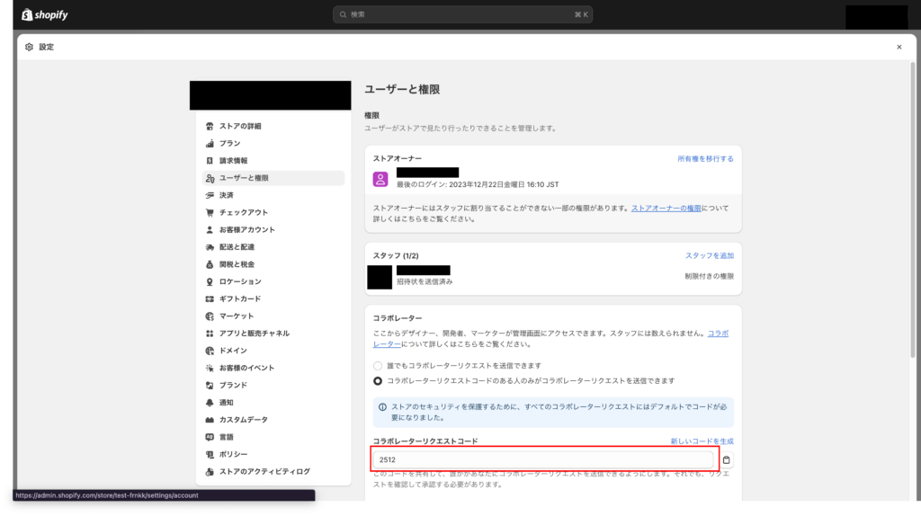Click ストアオーナーの権限 link

(666, 209)
